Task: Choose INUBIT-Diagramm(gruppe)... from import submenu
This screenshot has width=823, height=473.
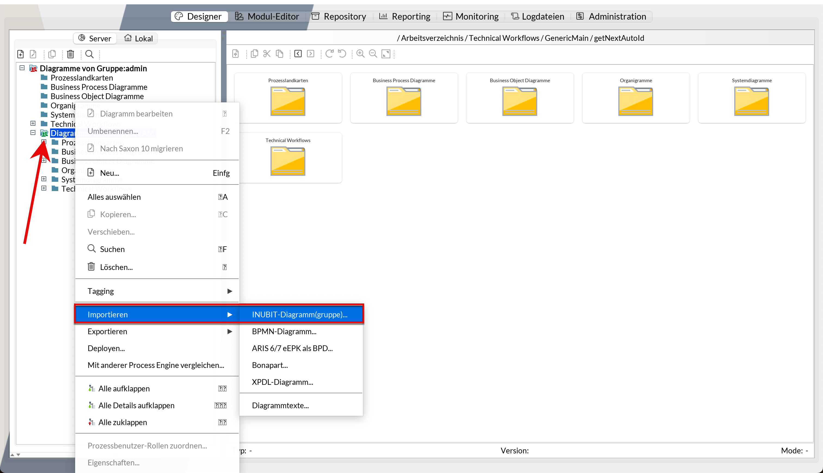Action: point(299,314)
